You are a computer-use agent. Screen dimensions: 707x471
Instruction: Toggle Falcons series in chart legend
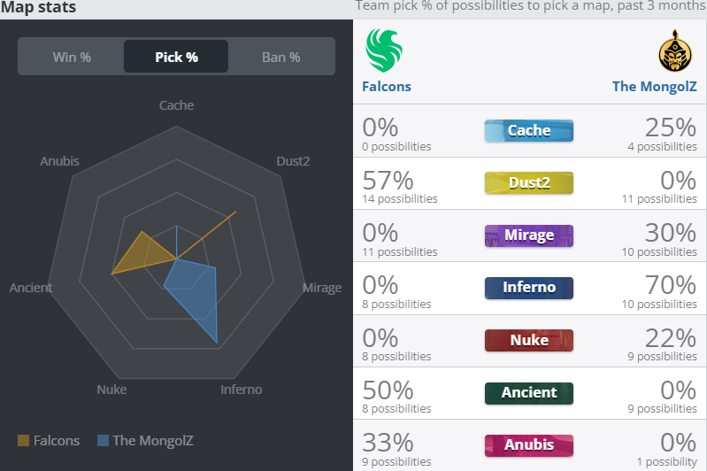(x=49, y=440)
